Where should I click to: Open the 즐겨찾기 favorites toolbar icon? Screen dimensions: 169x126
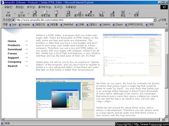tap(79, 14)
